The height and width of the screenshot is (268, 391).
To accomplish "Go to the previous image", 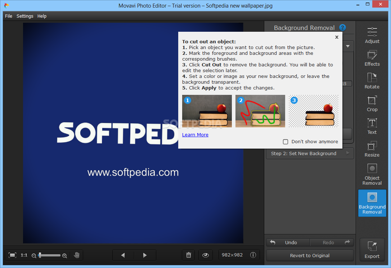I will pyautogui.click(x=123, y=255).
